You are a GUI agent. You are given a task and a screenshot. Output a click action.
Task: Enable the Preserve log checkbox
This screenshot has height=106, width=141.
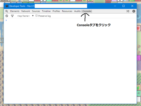pyautogui.click(x=36, y=16)
